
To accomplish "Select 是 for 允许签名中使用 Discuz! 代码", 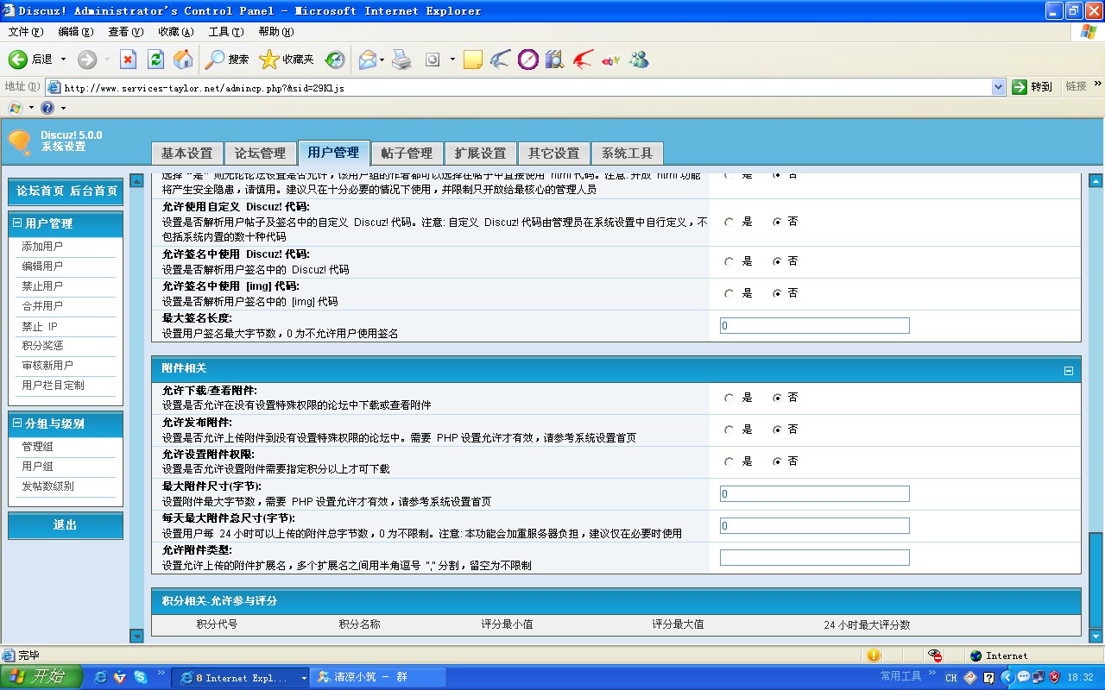I will coord(729,261).
